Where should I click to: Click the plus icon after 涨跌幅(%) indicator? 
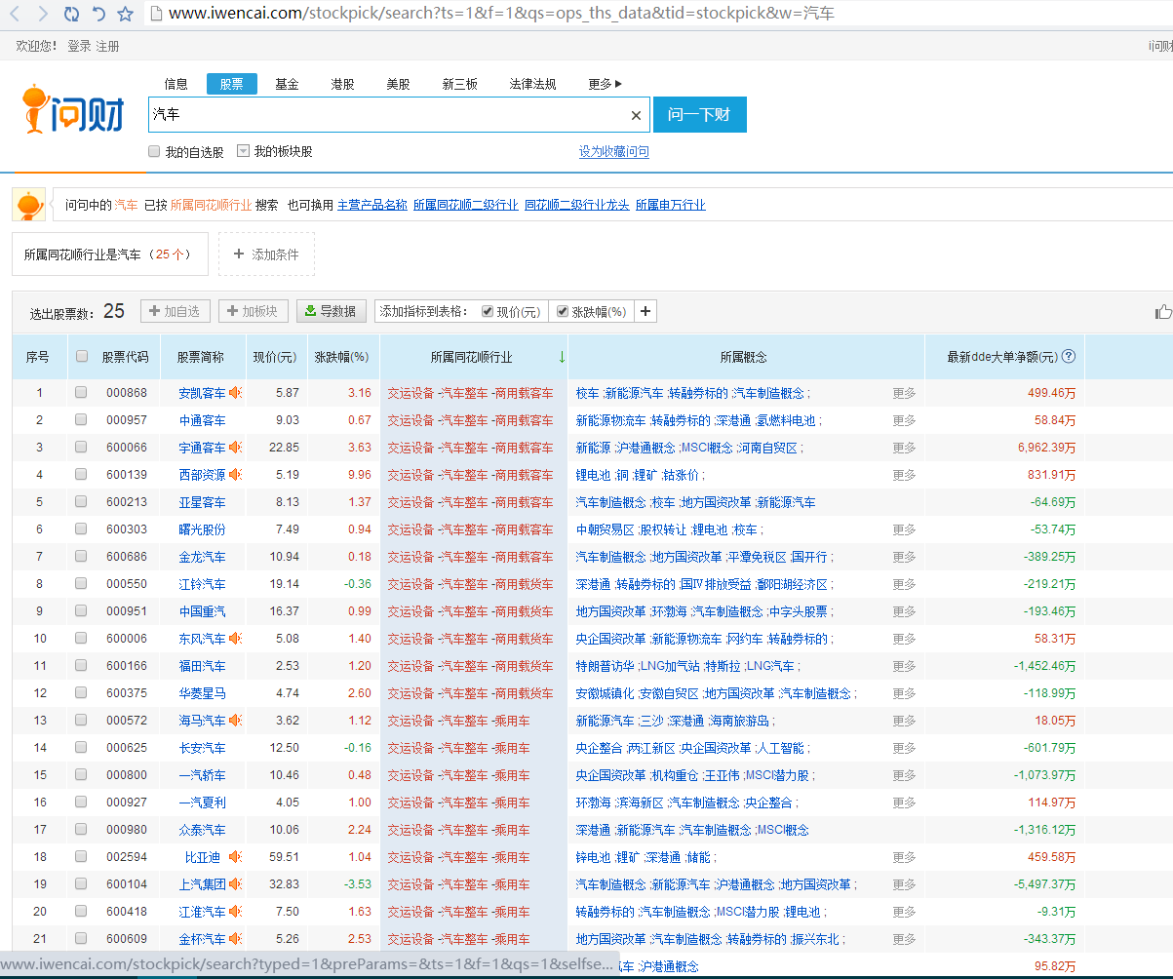click(645, 312)
